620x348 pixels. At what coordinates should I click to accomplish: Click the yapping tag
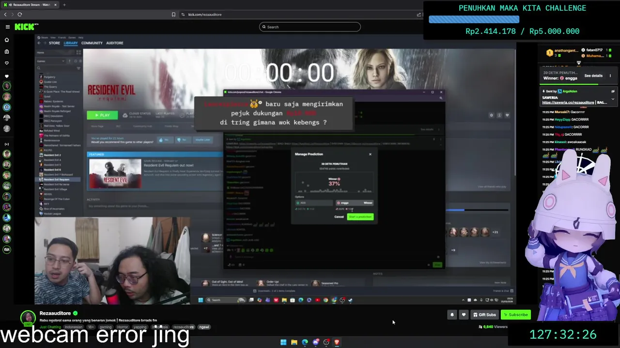click(140, 327)
